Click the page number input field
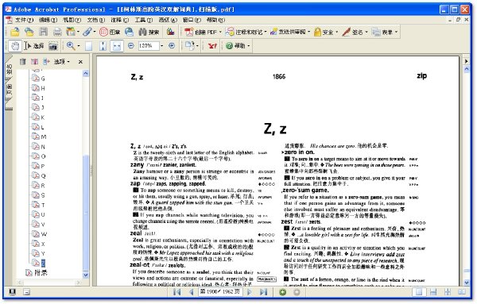477x304 pixels. point(220,292)
